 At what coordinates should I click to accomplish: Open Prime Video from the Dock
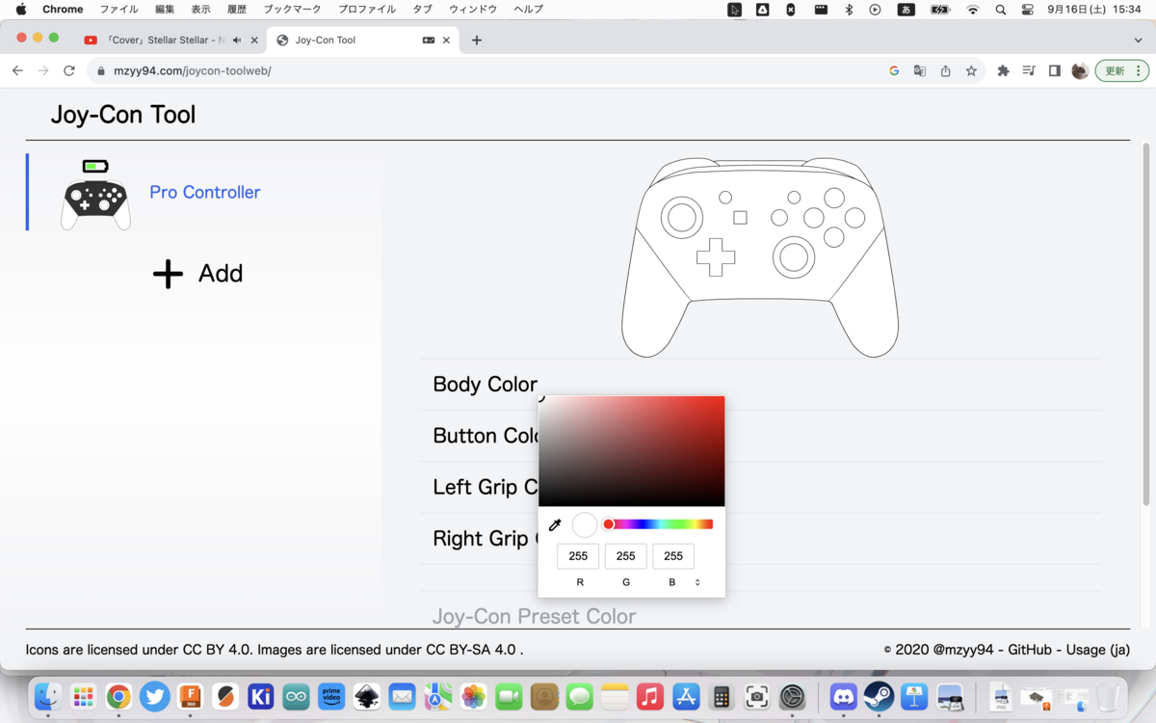click(331, 696)
